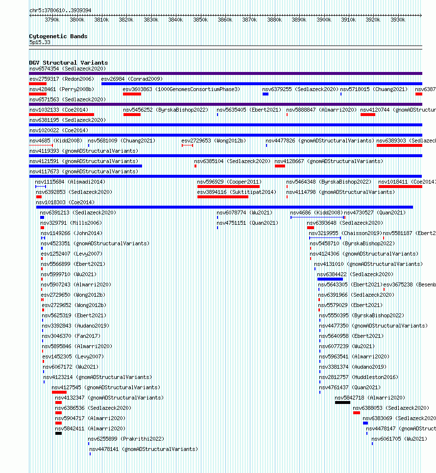Open nsv5842718 (Almarri2020) variant

click(x=370, y=398)
